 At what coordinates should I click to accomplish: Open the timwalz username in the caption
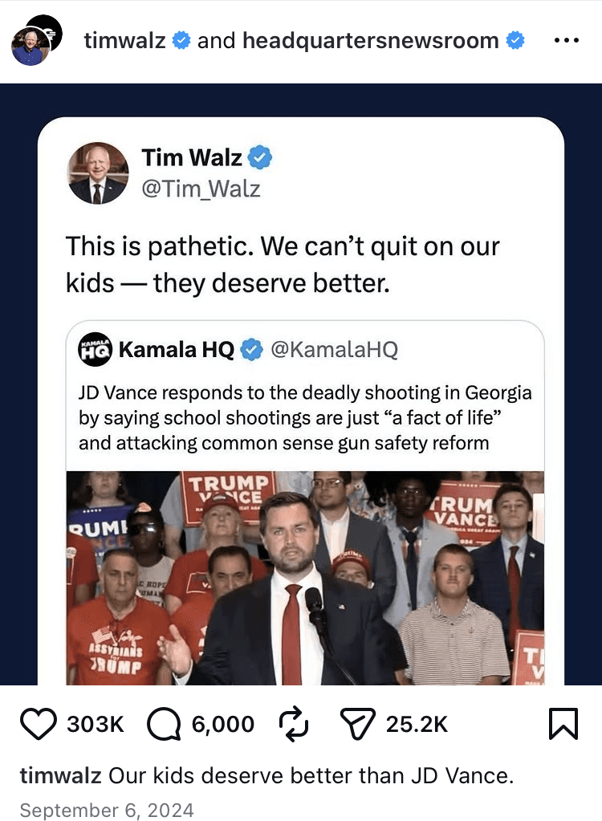(x=61, y=775)
